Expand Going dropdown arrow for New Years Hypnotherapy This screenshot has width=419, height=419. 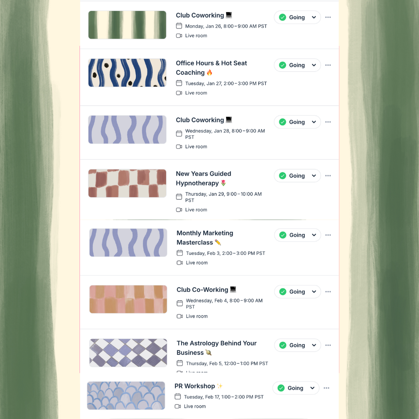click(x=314, y=176)
